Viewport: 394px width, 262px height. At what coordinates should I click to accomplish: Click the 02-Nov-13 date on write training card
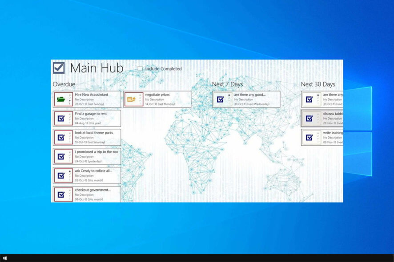point(333,142)
